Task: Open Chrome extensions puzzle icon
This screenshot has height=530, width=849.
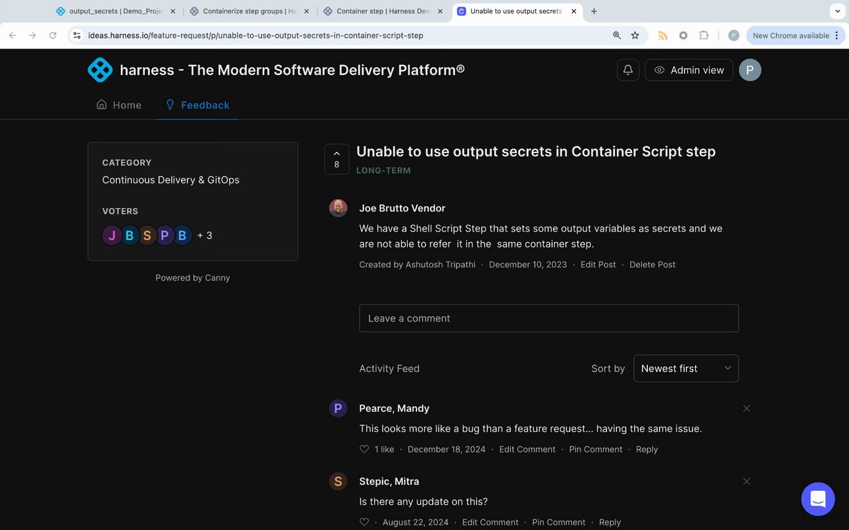Action: pos(704,36)
